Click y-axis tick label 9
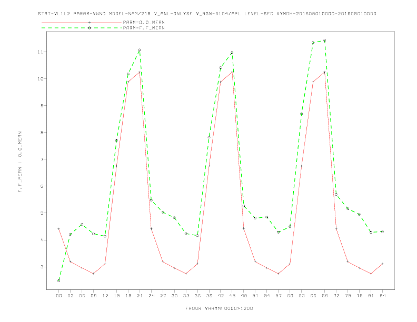The width and height of the screenshot is (417, 322). coord(42,105)
